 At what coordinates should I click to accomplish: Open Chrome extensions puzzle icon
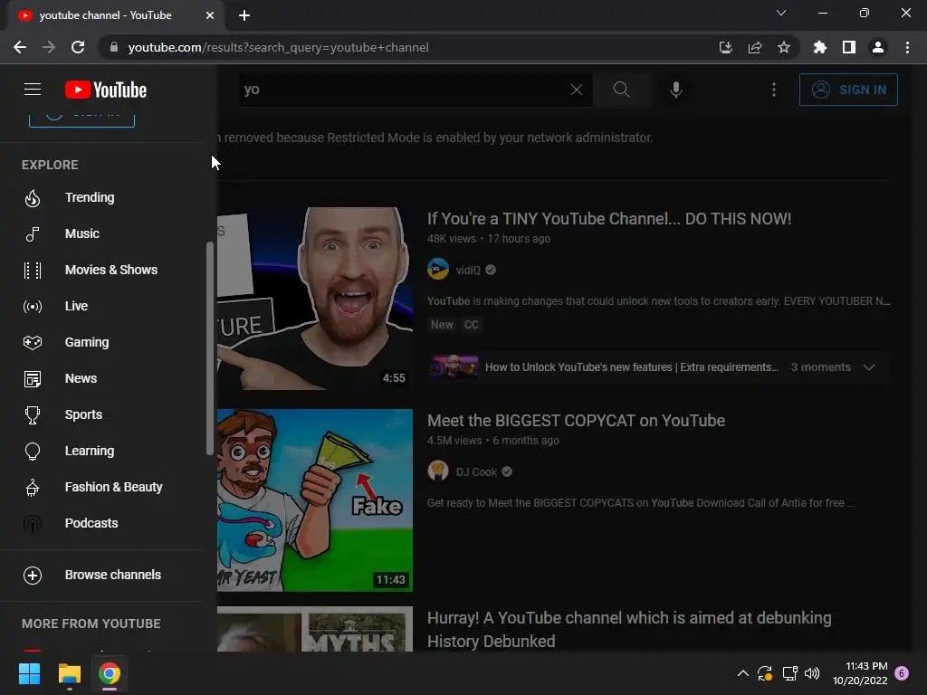pos(820,47)
